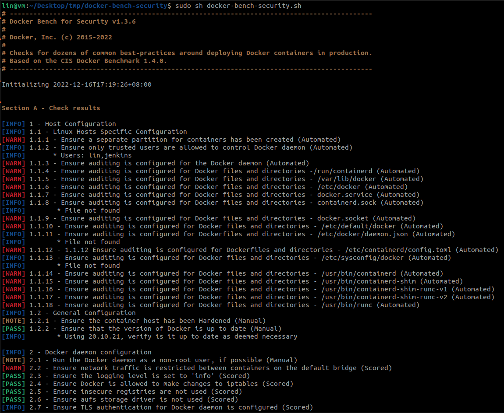Click the 1.1.8 containerd.sock auditing line
504x413 pixels.
pos(213,203)
